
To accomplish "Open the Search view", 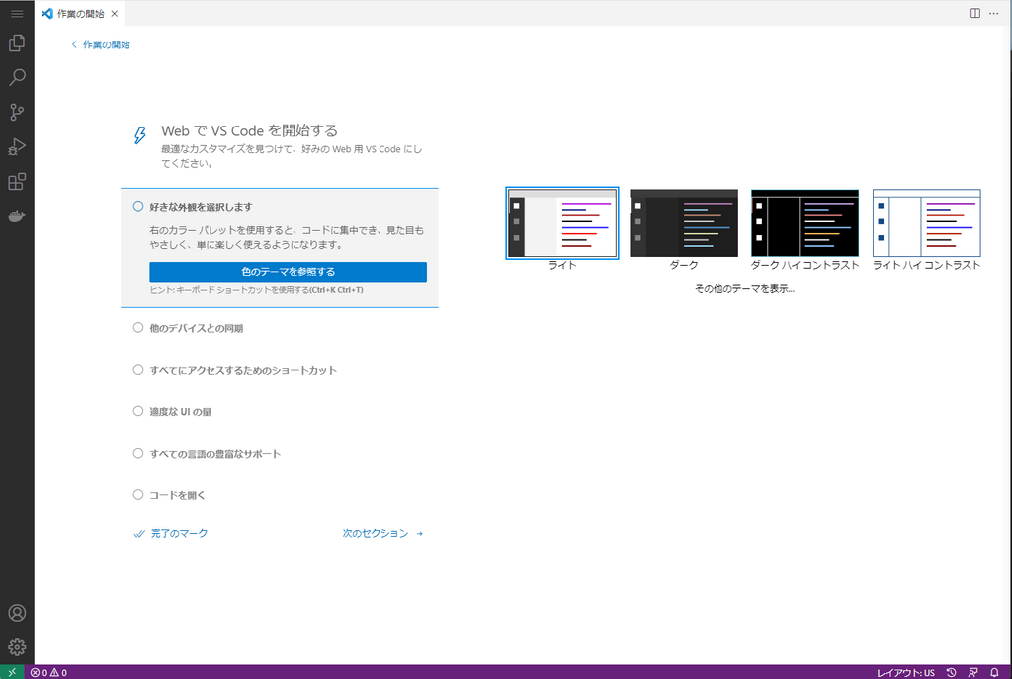I will pyautogui.click(x=16, y=77).
